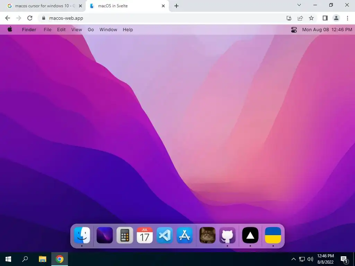This screenshot has width=355, height=266.
Task: Open the Window menu
Action: tap(108, 30)
